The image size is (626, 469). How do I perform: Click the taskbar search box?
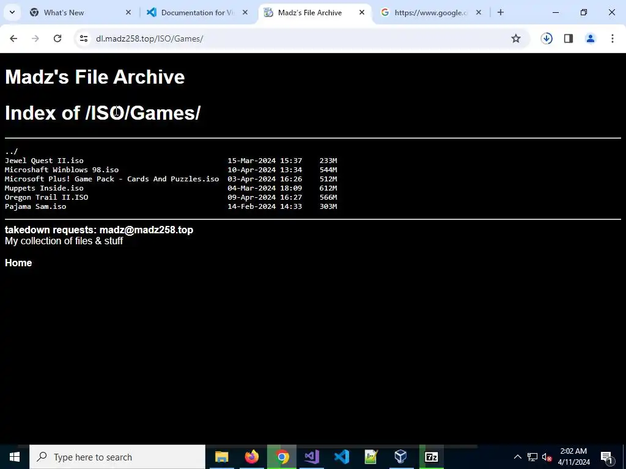pyautogui.click(x=117, y=457)
